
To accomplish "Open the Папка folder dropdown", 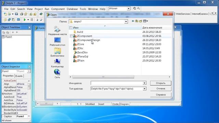I will click(x=126, y=22).
